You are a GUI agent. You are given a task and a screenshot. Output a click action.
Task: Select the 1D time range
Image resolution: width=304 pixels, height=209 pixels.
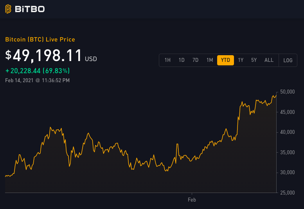(182, 60)
